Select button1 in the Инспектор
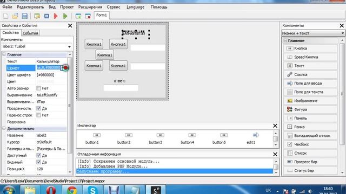Viewport: 346px width, 194px height. [x=92, y=138]
